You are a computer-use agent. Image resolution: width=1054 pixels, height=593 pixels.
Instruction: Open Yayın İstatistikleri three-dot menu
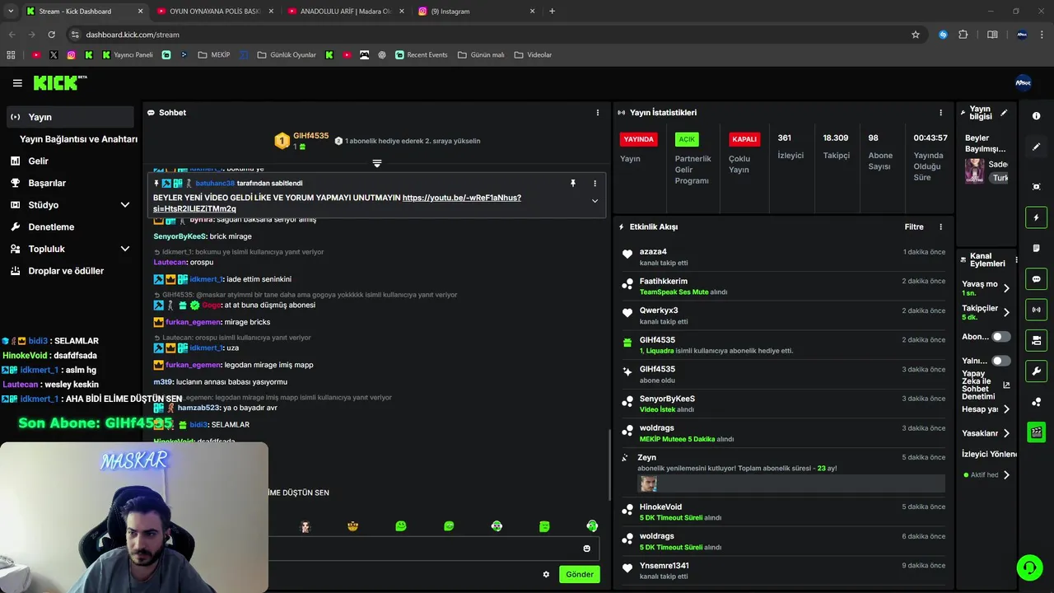(940, 113)
